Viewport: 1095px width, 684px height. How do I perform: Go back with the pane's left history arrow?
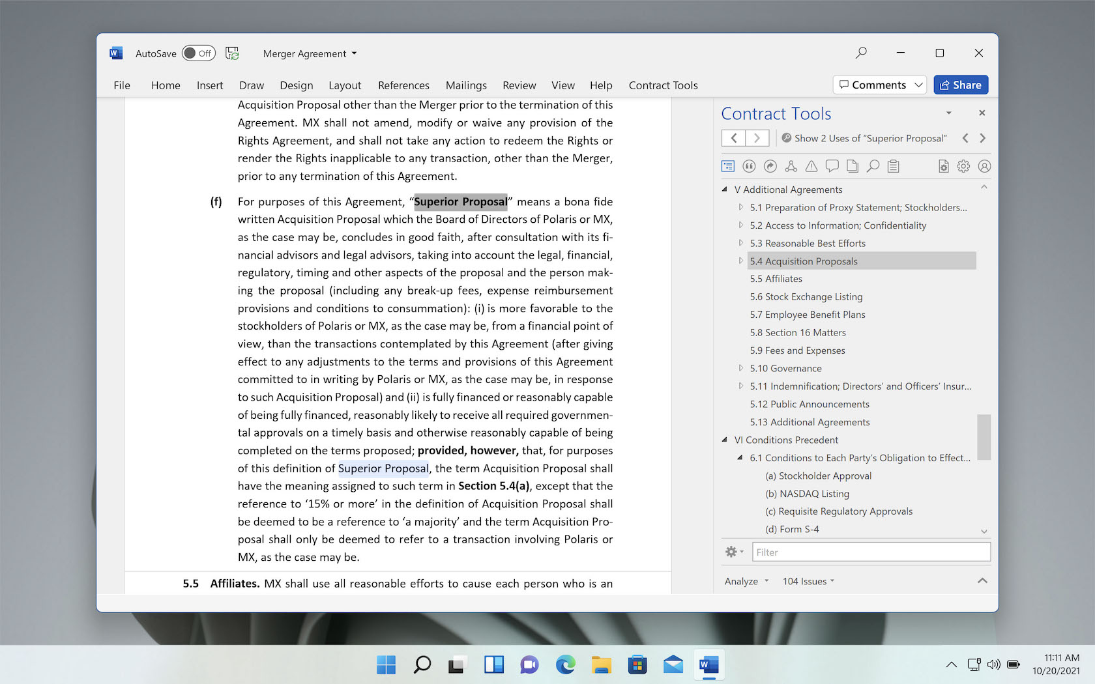(734, 138)
